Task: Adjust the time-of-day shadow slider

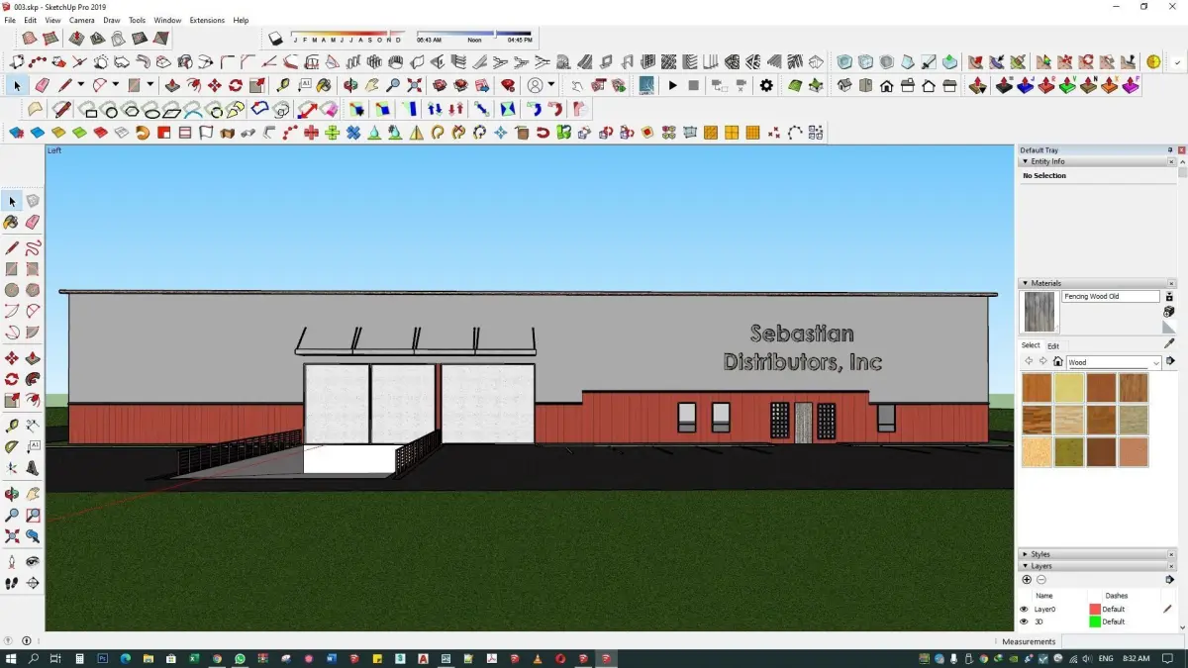Action: click(x=474, y=34)
